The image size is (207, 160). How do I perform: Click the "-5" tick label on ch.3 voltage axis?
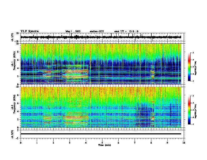click(18, 138)
